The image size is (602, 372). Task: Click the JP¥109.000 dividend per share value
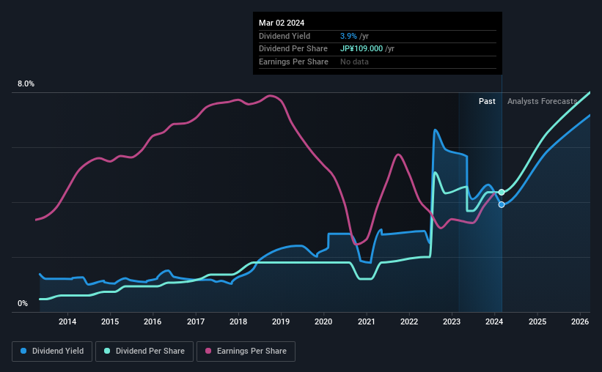(361, 49)
